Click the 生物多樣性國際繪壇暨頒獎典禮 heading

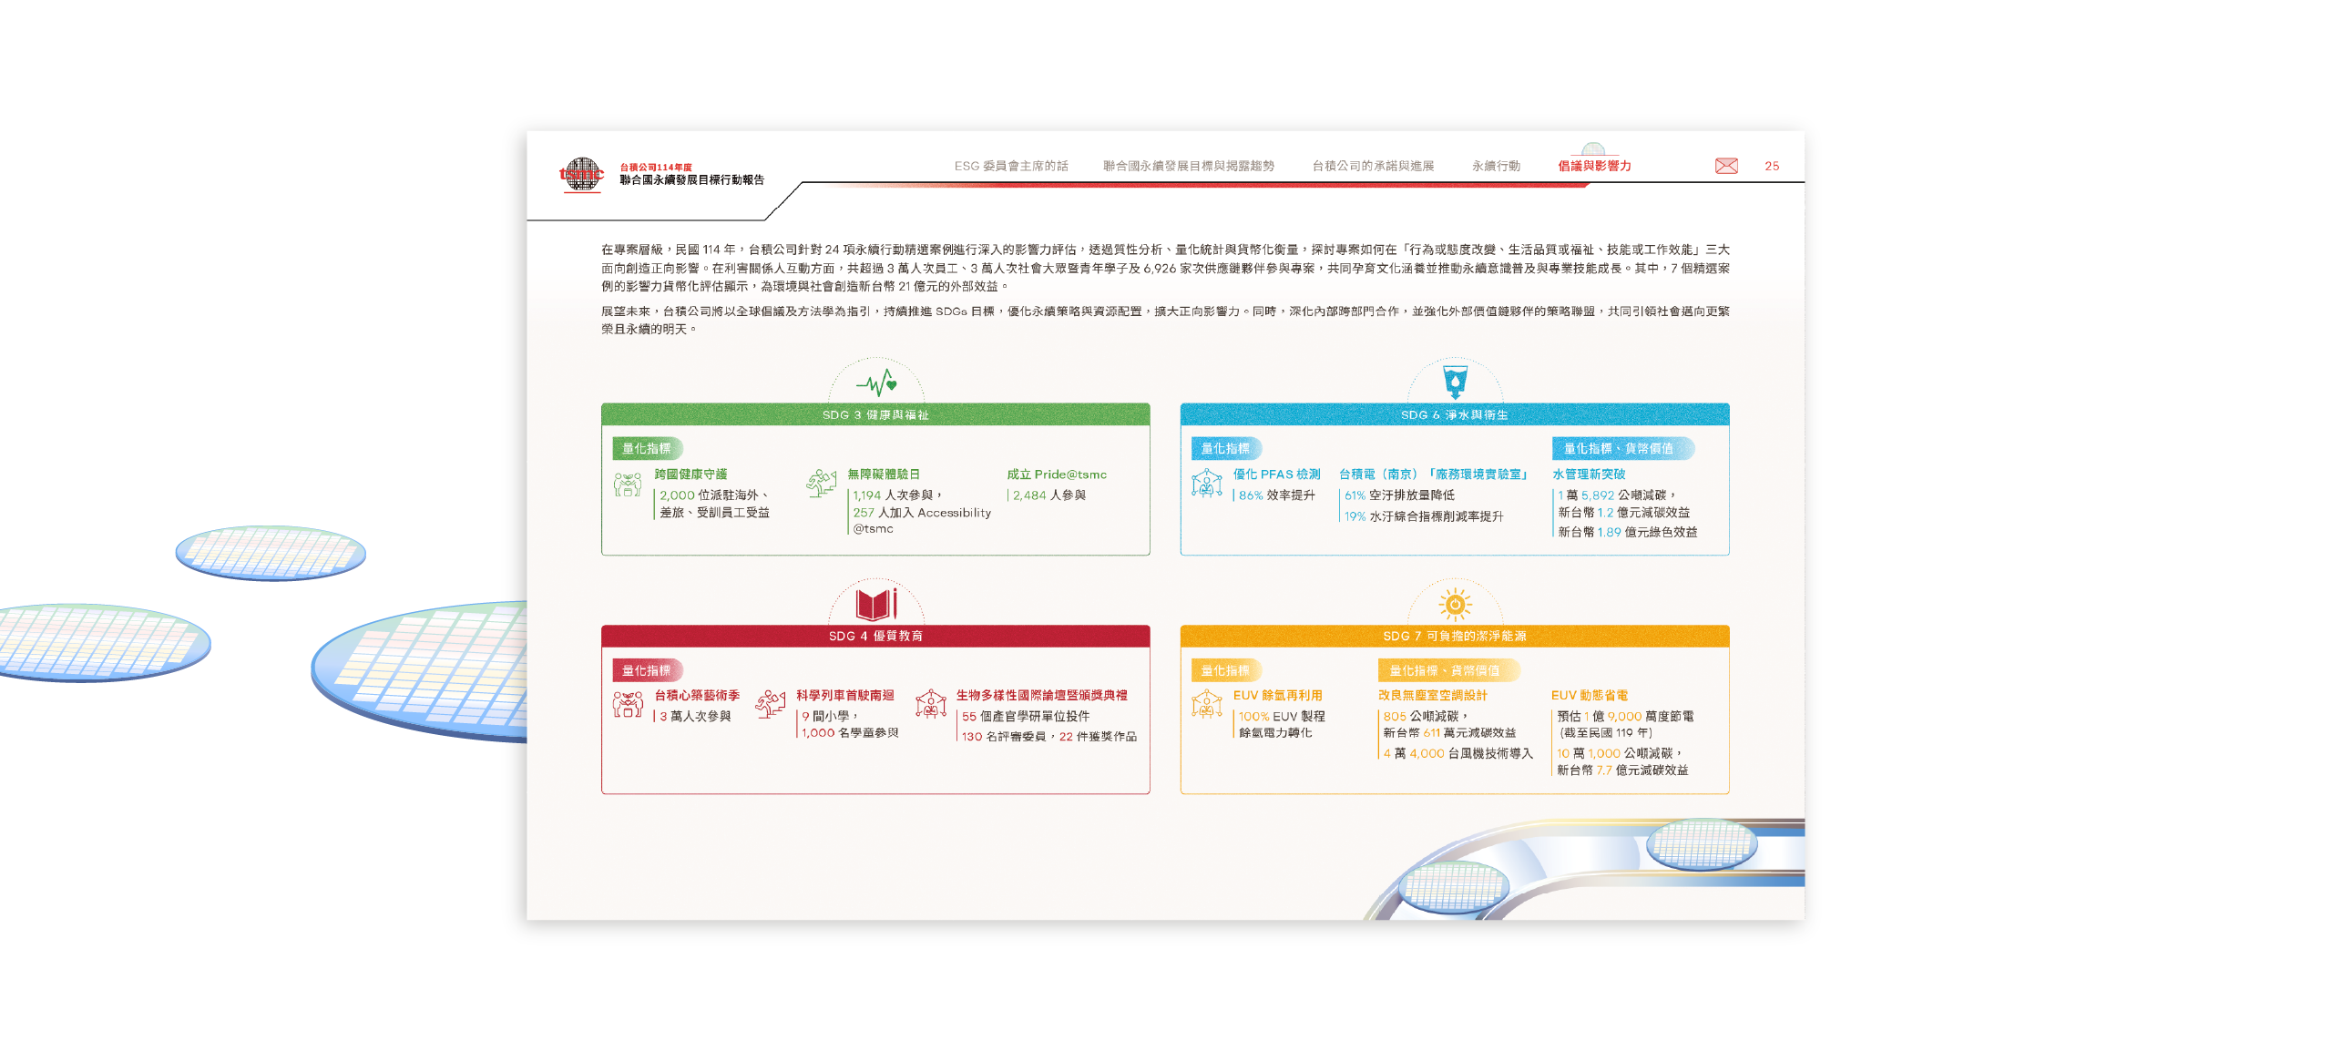click(x=1042, y=695)
